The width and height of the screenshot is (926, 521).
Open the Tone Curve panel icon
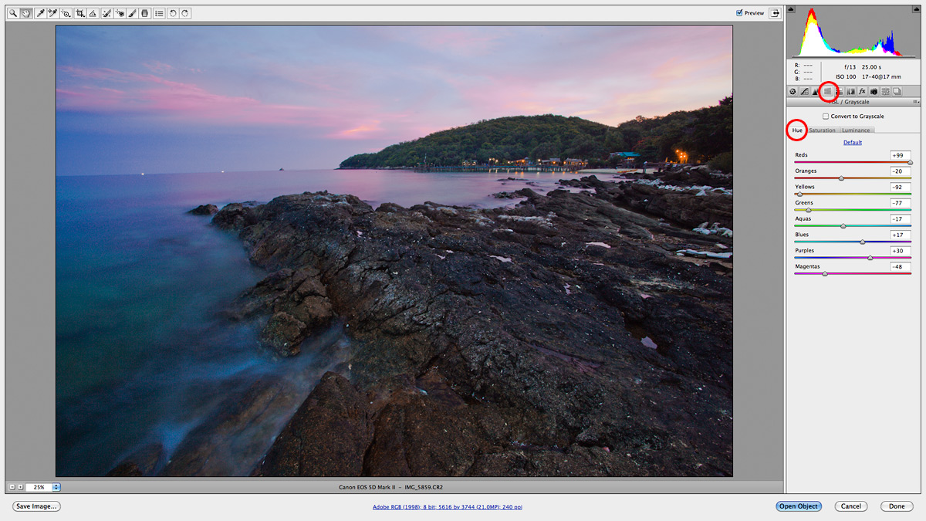coord(804,91)
